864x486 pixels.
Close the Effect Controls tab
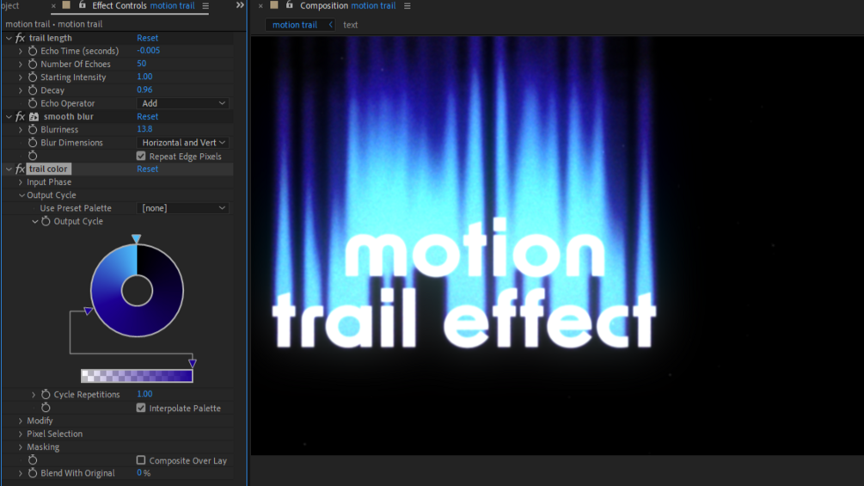pos(53,6)
